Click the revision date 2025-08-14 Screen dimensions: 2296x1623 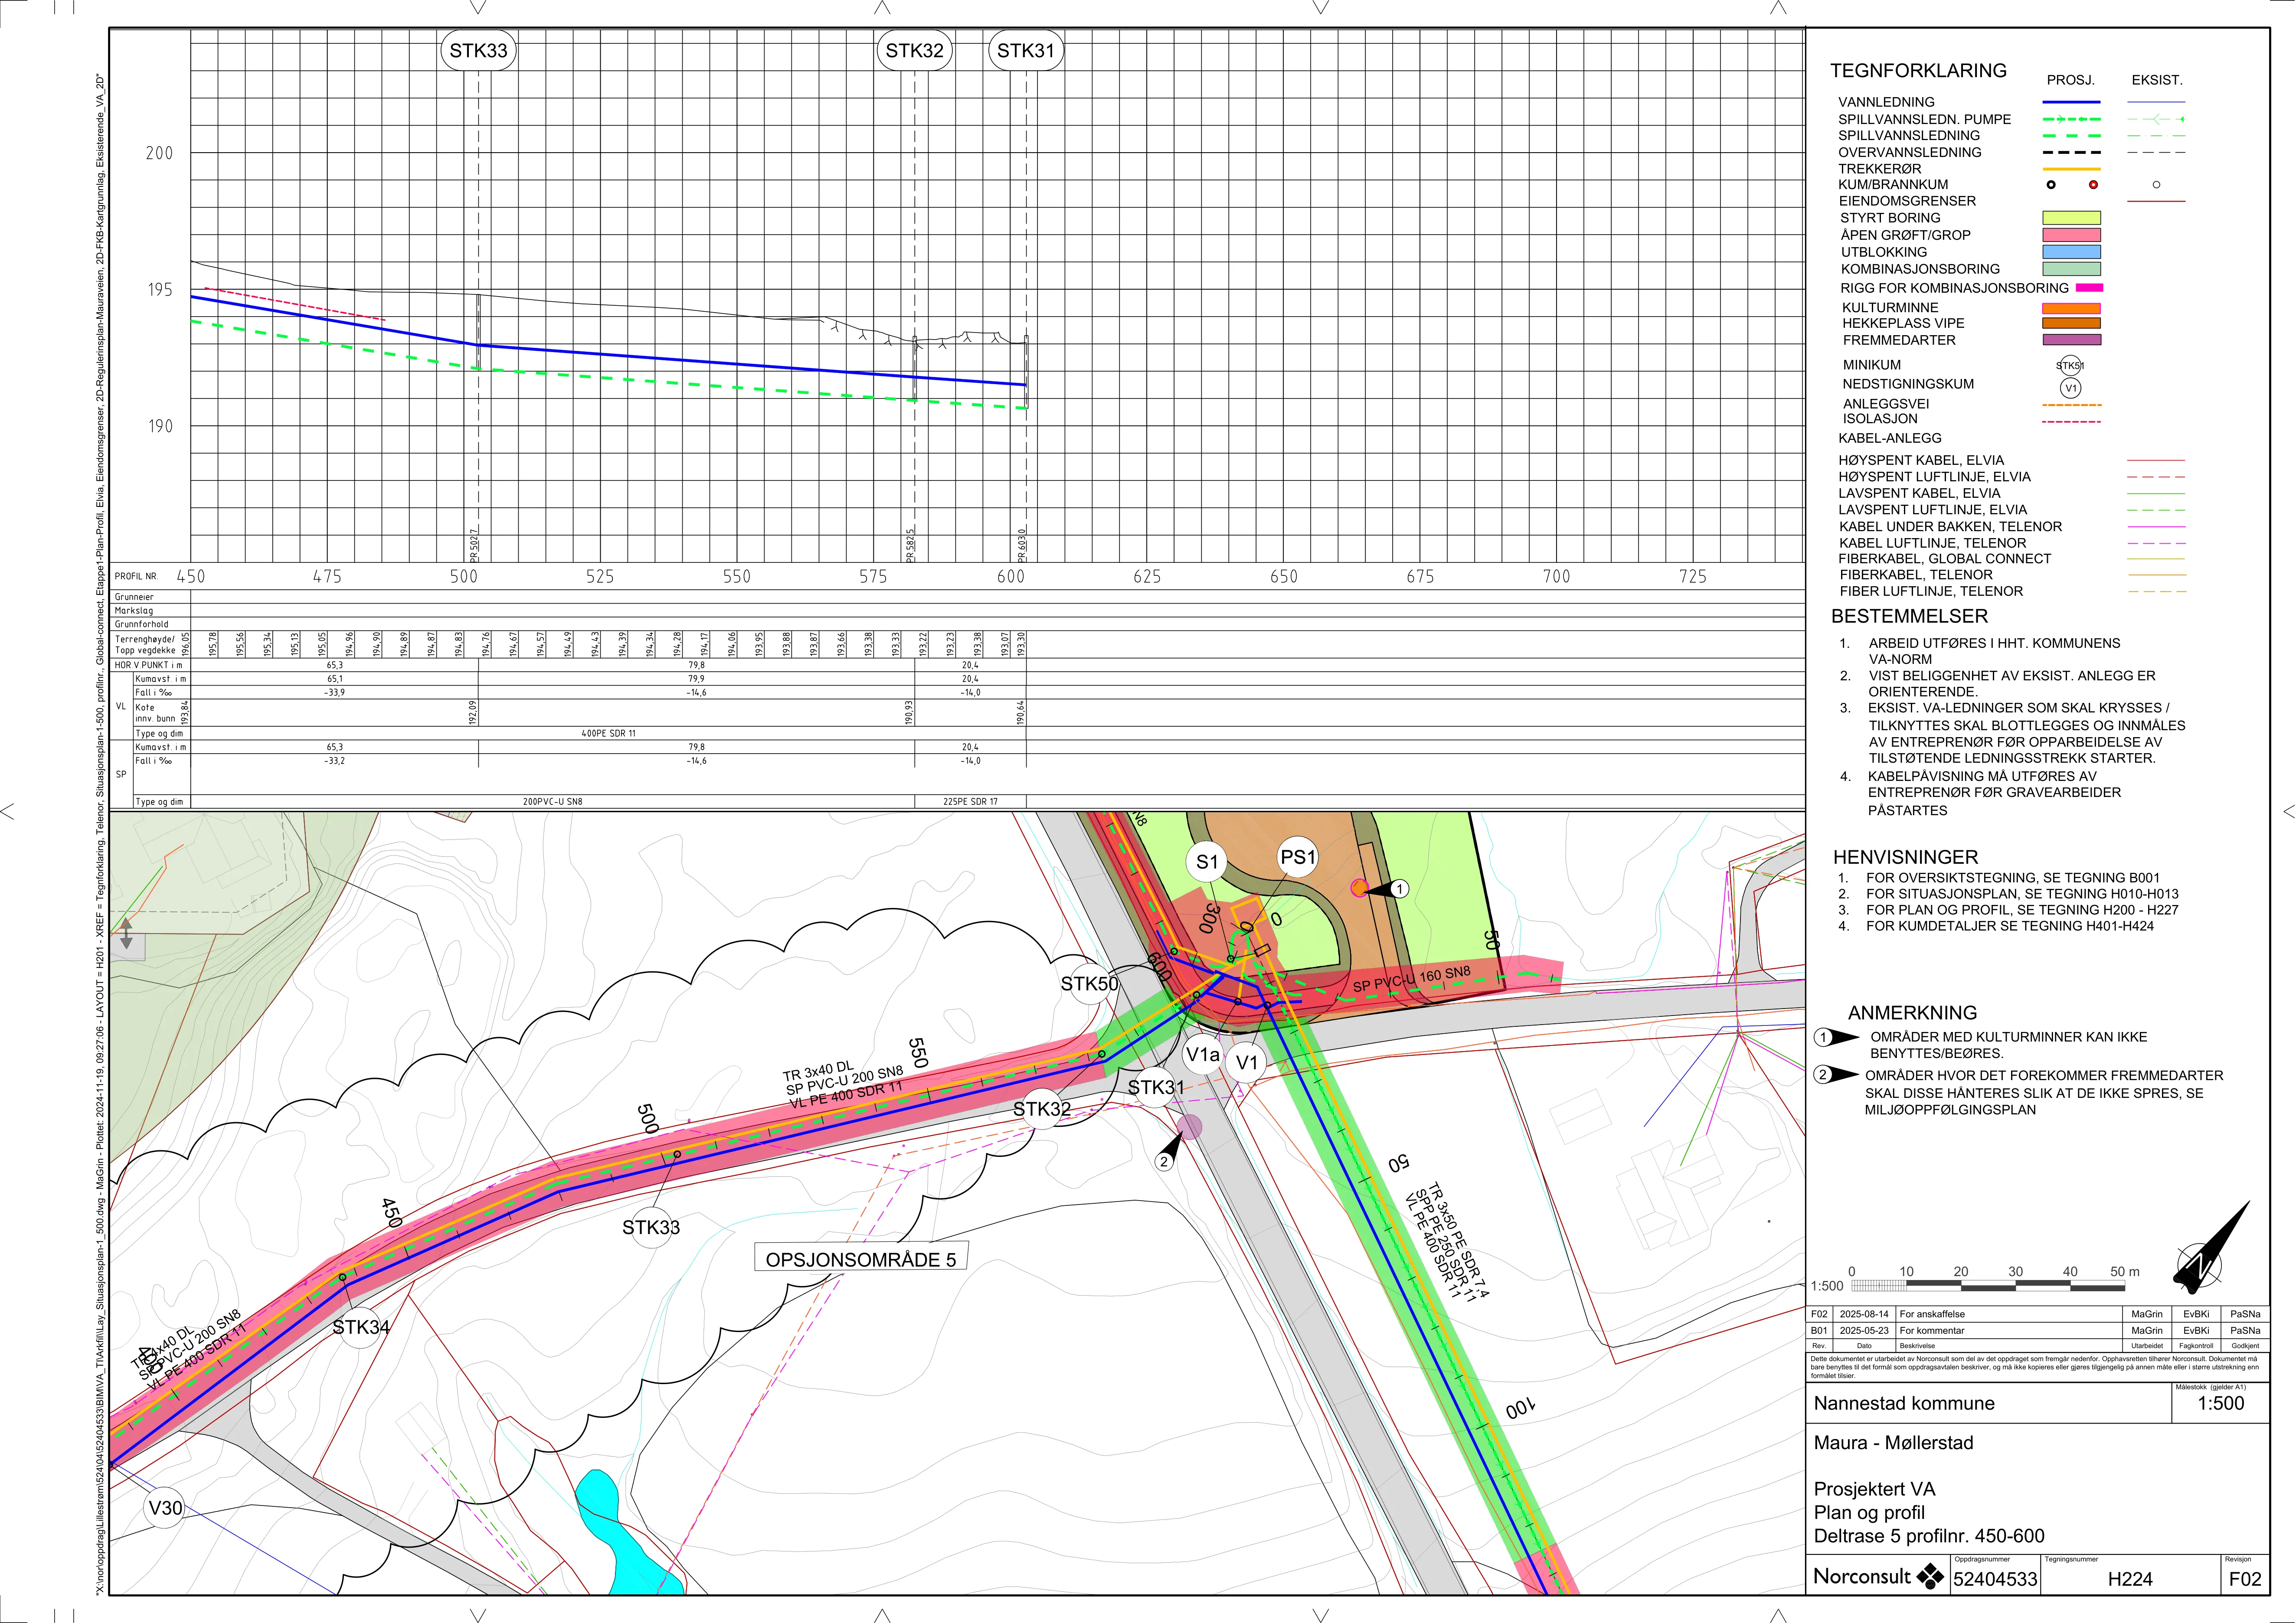[1864, 1314]
